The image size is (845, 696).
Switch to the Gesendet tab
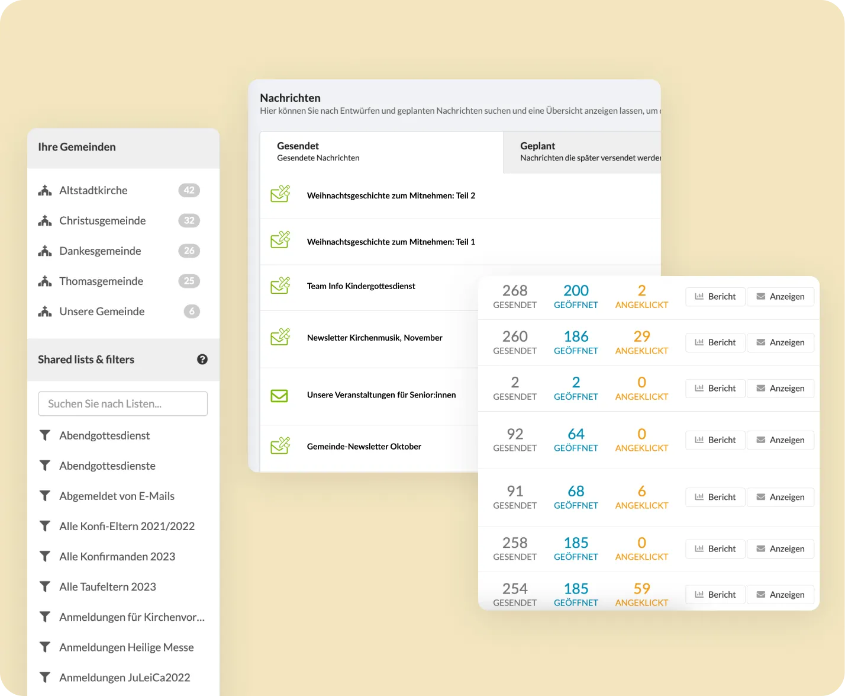pyautogui.click(x=382, y=152)
